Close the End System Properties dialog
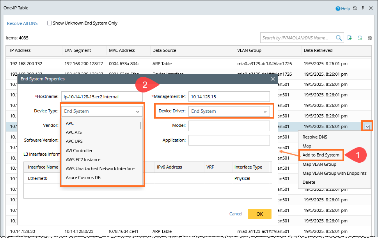 pos(273,79)
